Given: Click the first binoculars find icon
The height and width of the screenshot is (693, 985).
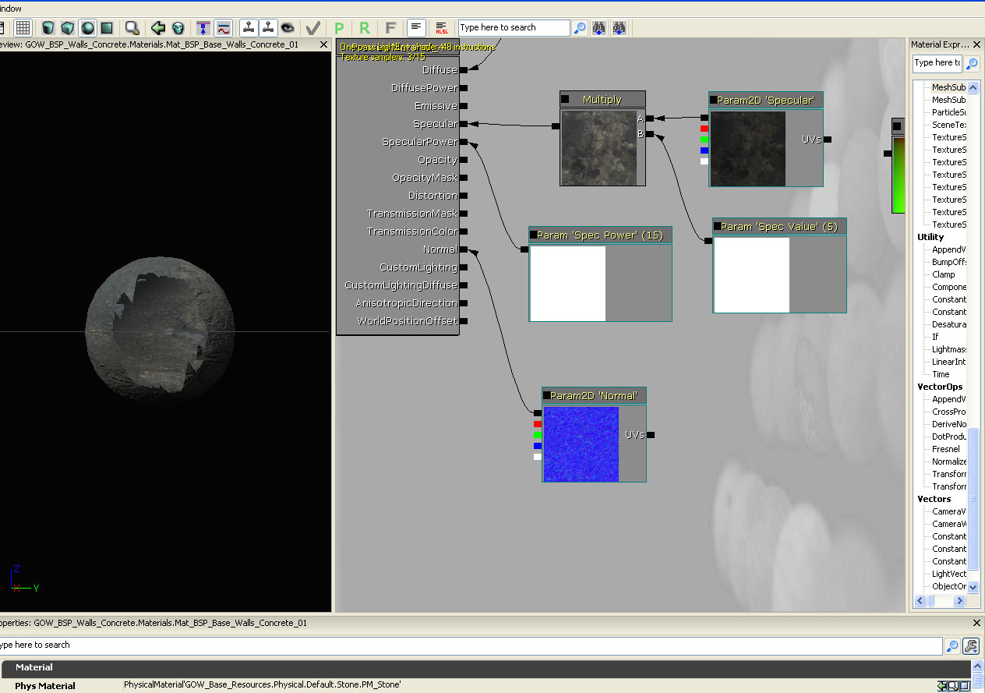Looking at the screenshot, I should [599, 28].
